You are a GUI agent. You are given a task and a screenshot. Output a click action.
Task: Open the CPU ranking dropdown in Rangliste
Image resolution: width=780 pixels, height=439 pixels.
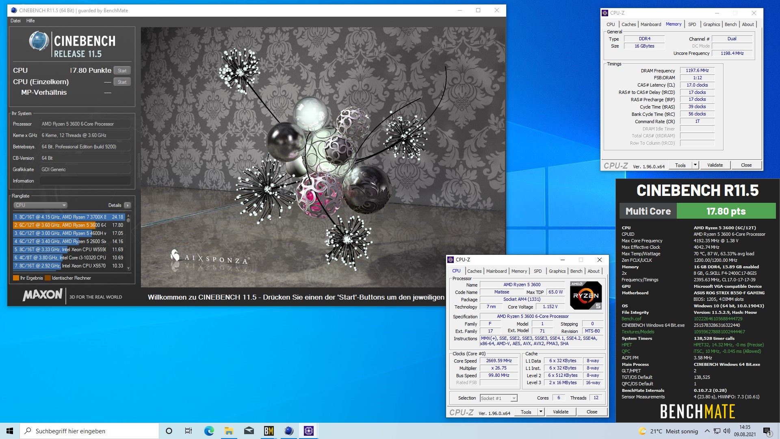coord(40,205)
